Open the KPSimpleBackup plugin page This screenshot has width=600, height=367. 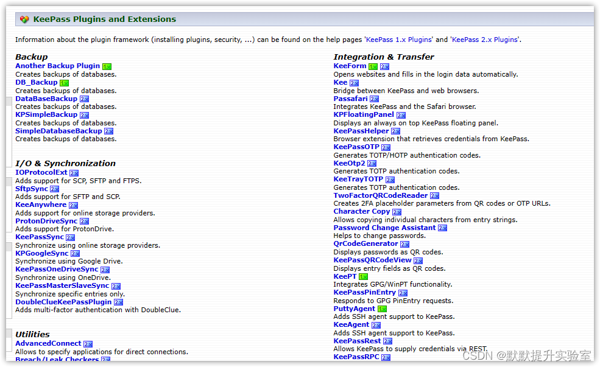(x=46, y=114)
